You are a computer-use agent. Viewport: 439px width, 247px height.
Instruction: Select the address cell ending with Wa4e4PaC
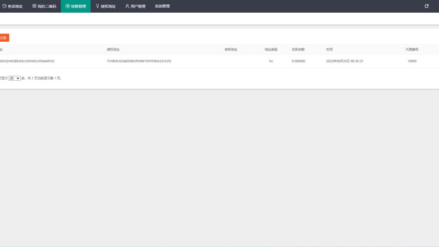click(x=27, y=61)
